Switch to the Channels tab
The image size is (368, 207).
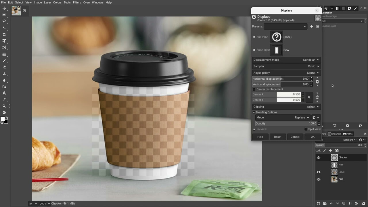[334, 134]
